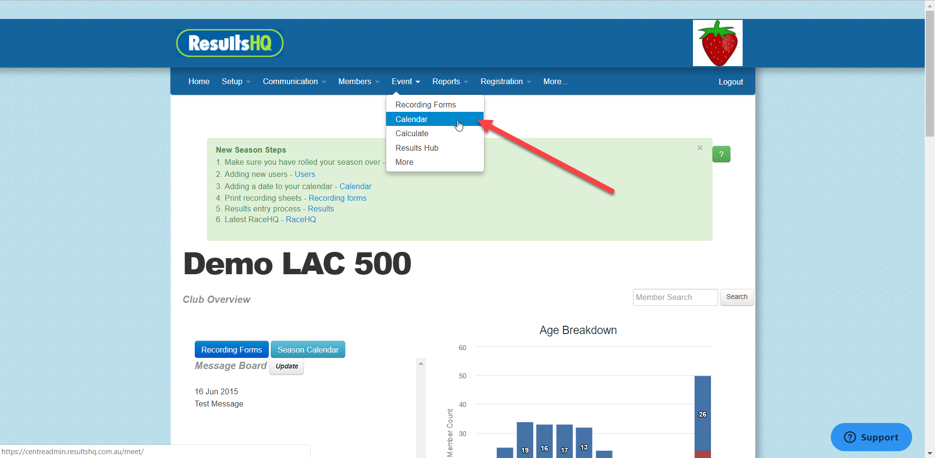Expand the Registration dropdown
Viewport: 935px width, 458px height.
coord(505,81)
